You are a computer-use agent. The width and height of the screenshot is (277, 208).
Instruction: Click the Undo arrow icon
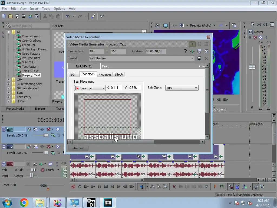(68, 17)
